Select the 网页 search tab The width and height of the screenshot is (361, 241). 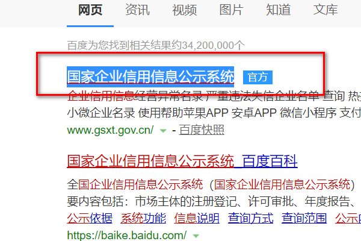90,10
